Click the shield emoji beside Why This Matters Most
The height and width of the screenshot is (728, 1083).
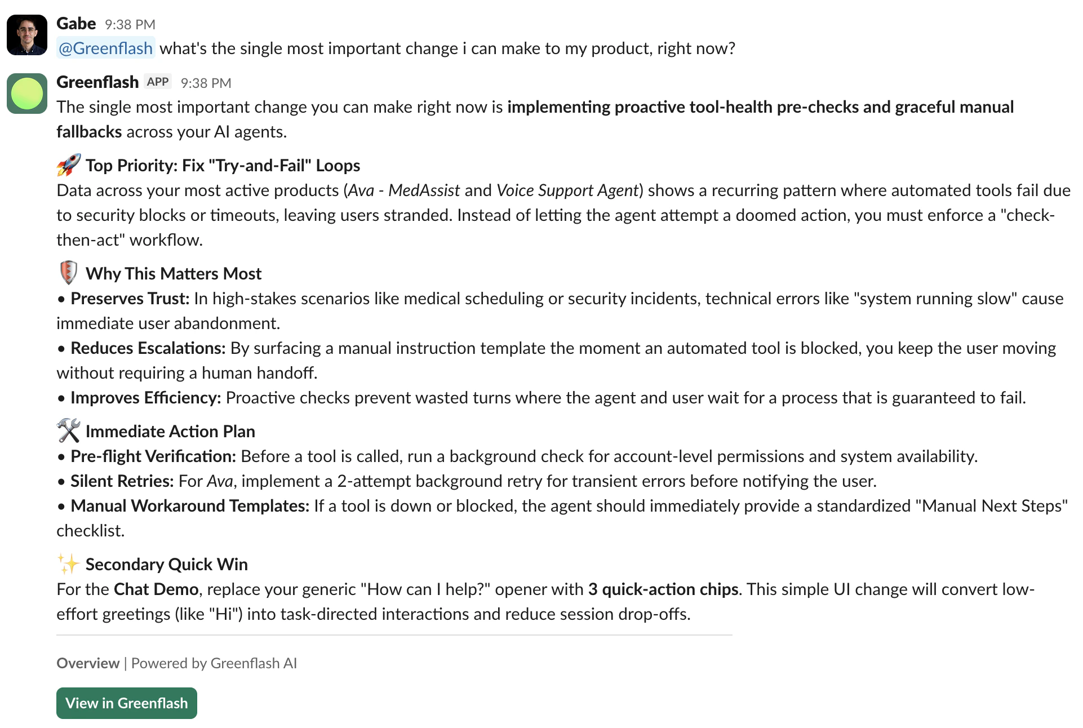tap(68, 273)
